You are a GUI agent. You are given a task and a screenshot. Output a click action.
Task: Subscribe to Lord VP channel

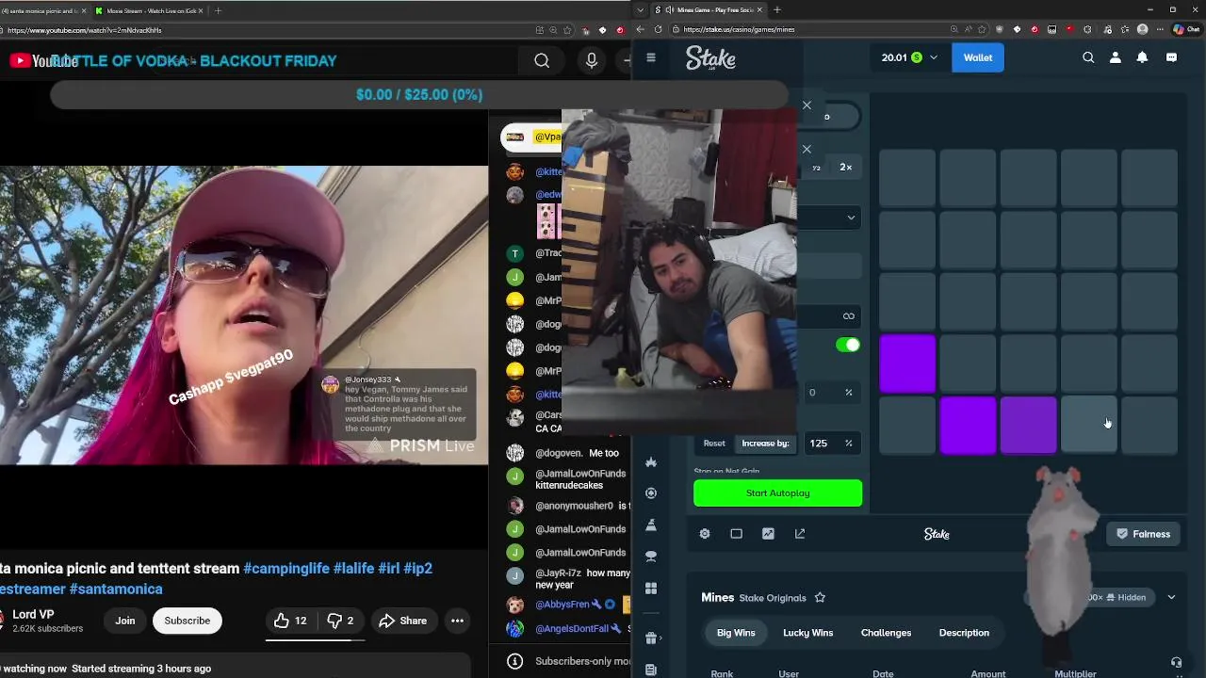click(x=187, y=621)
